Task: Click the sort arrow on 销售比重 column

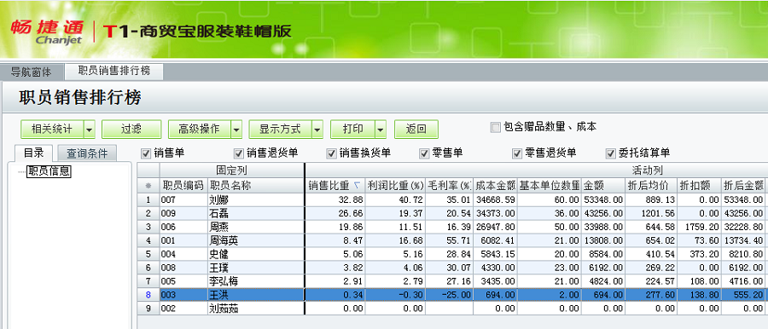Action: point(357,185)
